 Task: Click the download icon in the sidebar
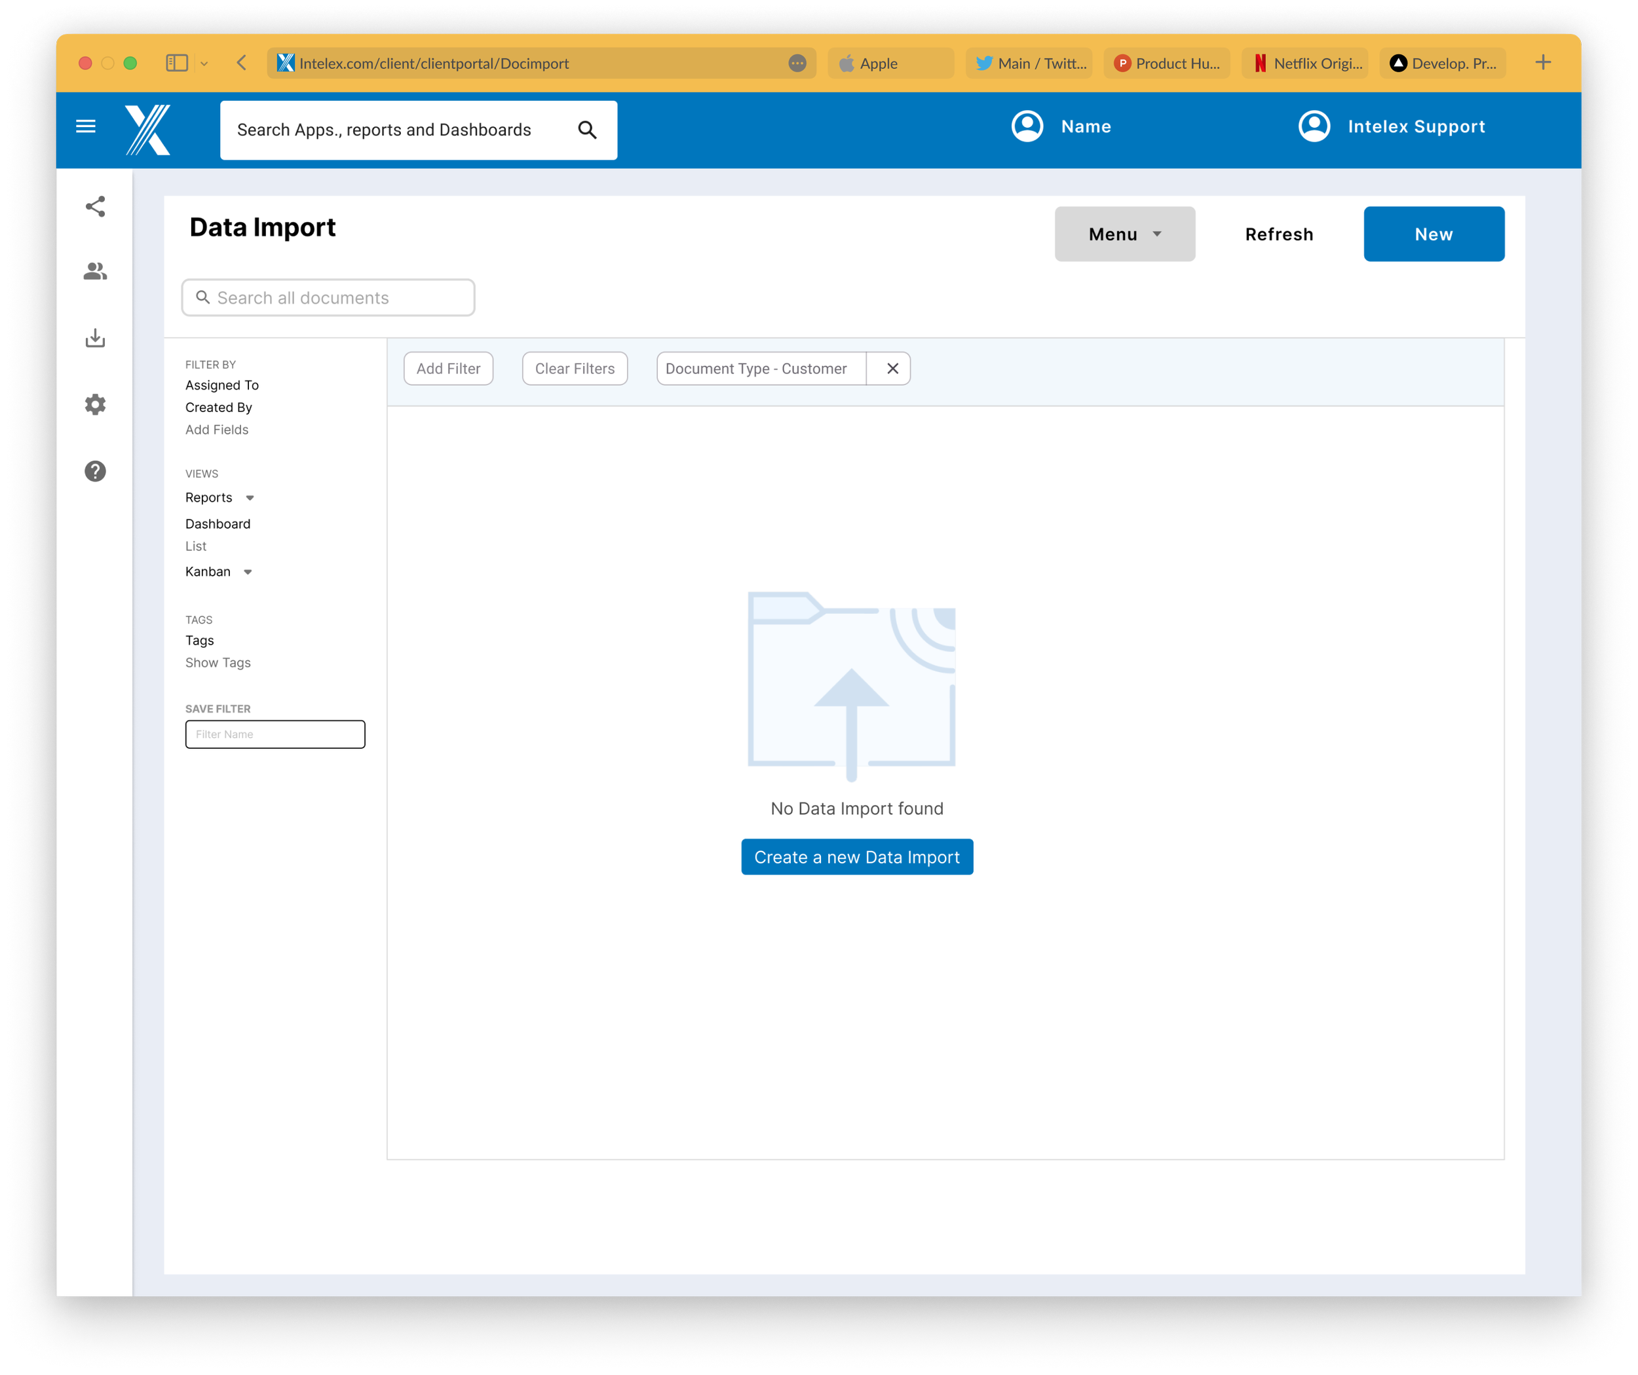[x=96, y=338]
